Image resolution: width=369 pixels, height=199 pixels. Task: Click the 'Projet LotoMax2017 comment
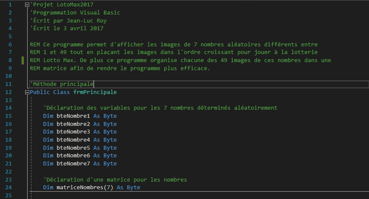click(62, 5)
